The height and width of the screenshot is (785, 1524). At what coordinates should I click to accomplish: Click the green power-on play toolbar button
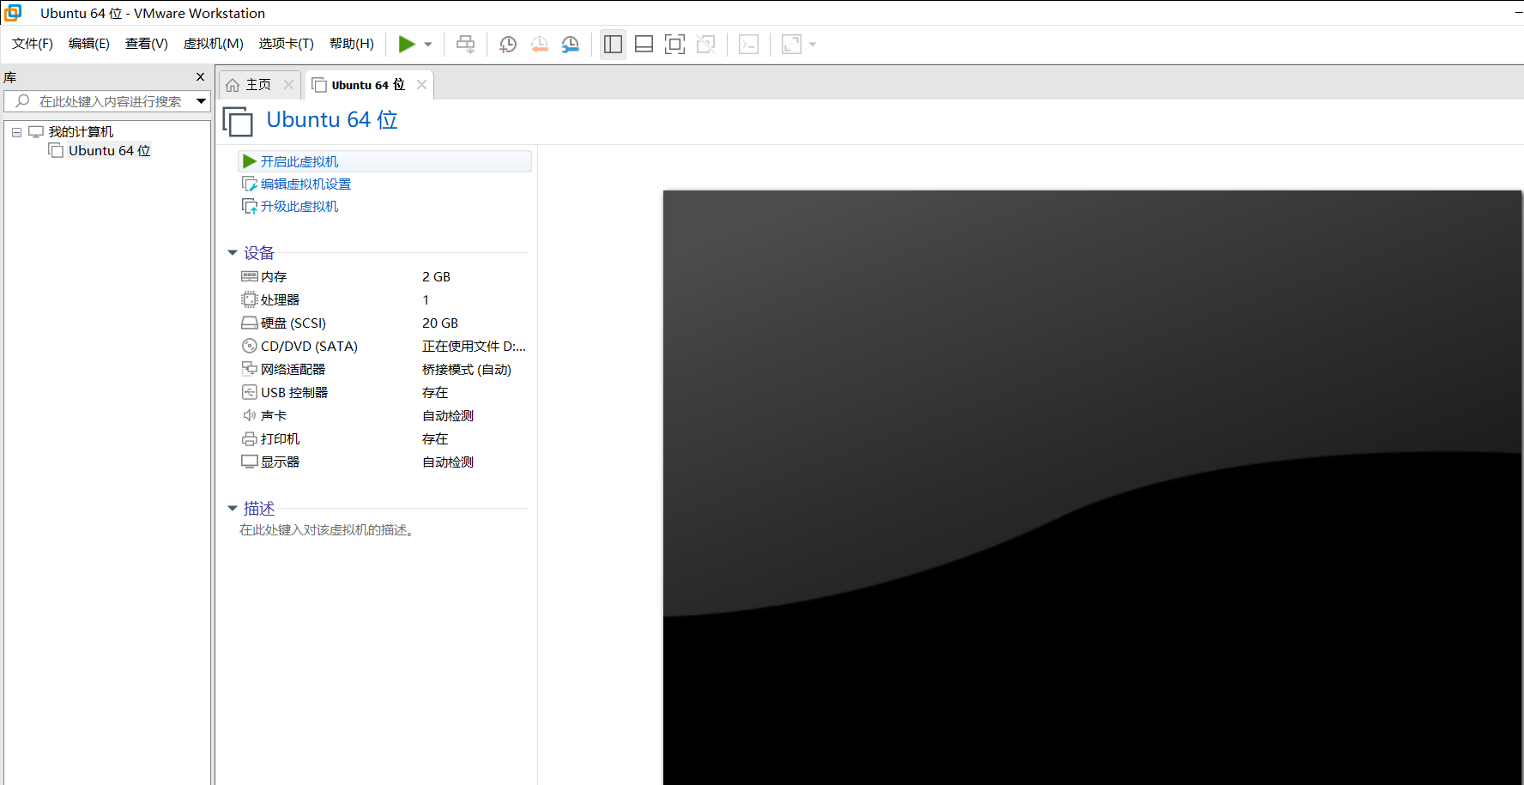click(407, 44)
